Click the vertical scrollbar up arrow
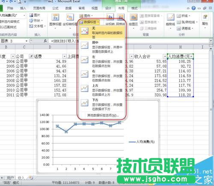The width and height of the screenshot is (214, 186). [x=211, y=49]
